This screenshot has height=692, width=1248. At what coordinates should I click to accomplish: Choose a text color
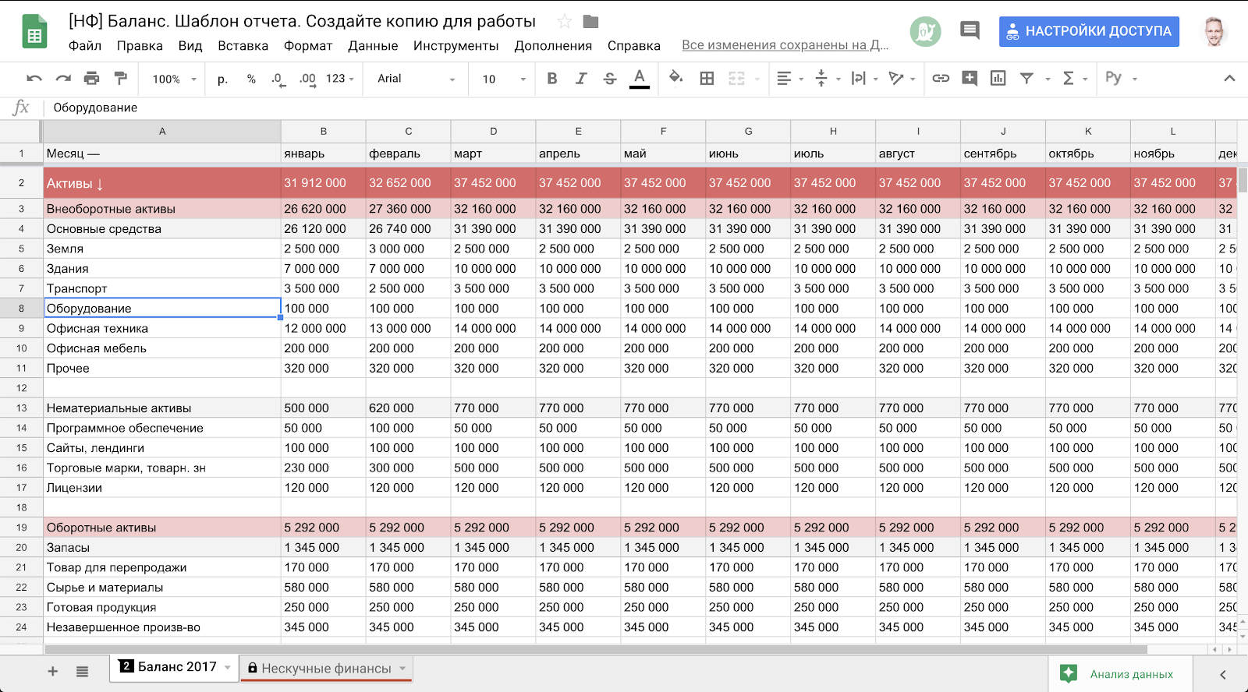click(x=640, y=79)
